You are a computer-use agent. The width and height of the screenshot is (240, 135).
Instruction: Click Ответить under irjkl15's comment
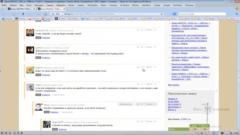(46, 75)
